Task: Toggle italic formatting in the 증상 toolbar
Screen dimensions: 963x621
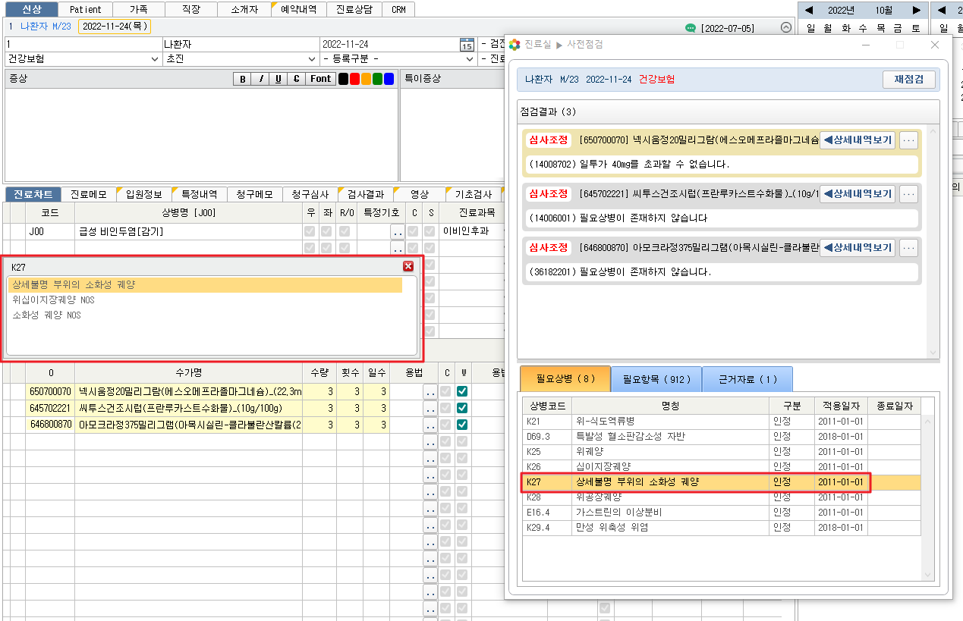Action: coord(260,79)
